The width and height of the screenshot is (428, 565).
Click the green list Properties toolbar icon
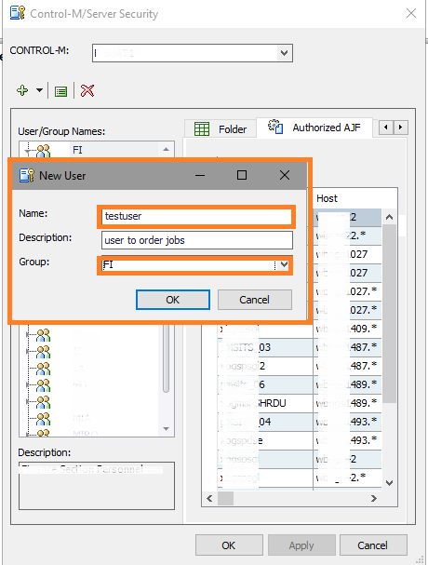[60, 91]
